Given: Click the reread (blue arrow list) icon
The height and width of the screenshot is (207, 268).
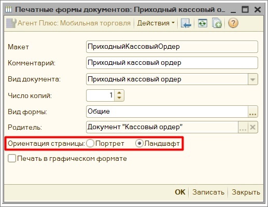Looking at the screenshot, I should point(186,23).
